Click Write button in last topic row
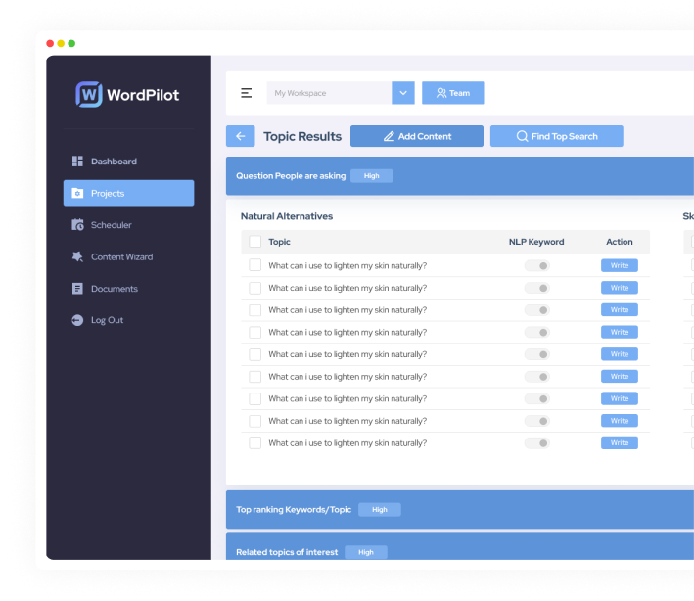Screen dimensions: 694x601 point(620,442)
